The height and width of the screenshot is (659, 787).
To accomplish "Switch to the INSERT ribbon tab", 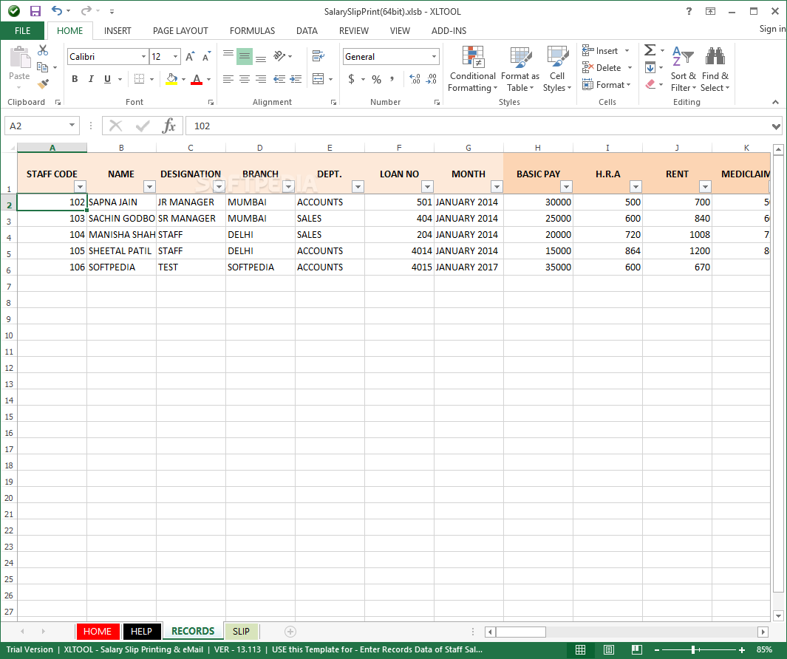I will click(x=117, y=30).
